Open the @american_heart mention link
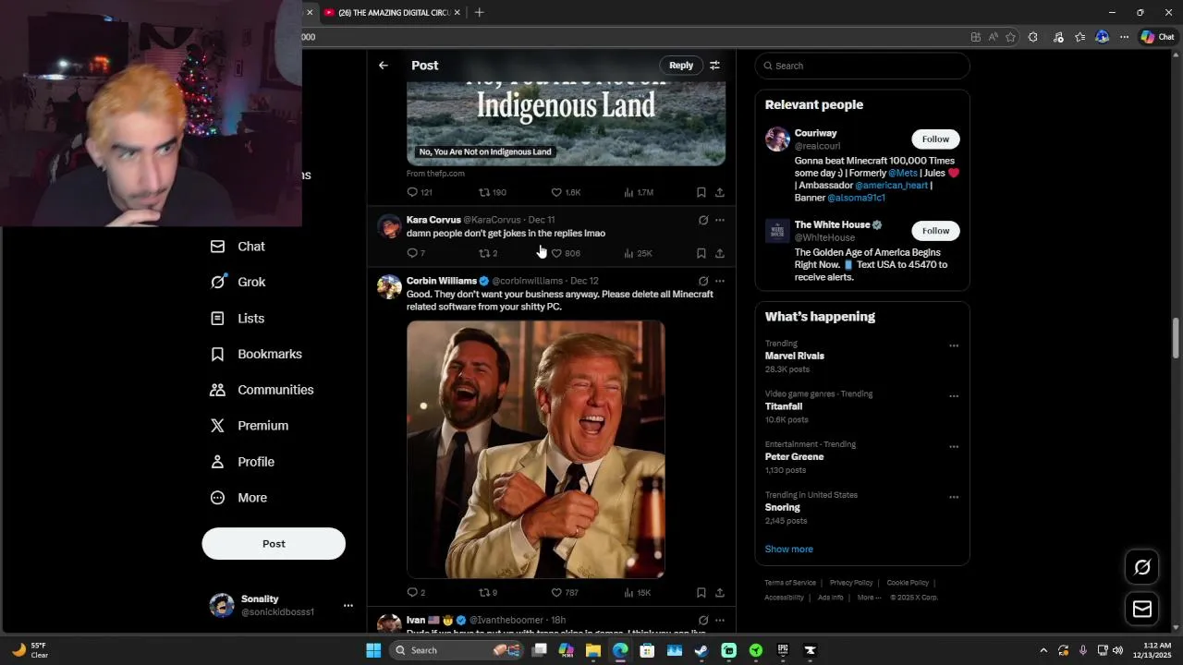Image resolution: width=1183 pixels, height=665 pixels. [x=891, y=186]
